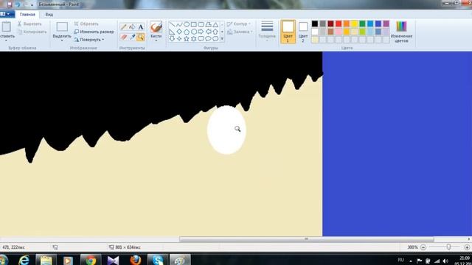Choose the Five-point star shape
The height and width of the screenshot is (265, 472).
187,39
